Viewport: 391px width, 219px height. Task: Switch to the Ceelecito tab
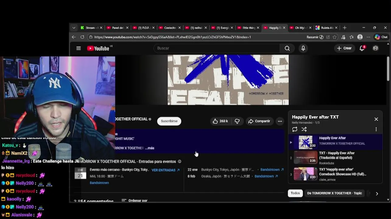pos(170,28)
